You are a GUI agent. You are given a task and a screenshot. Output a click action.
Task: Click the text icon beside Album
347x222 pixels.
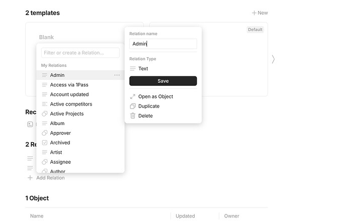[x=44, y=124]
